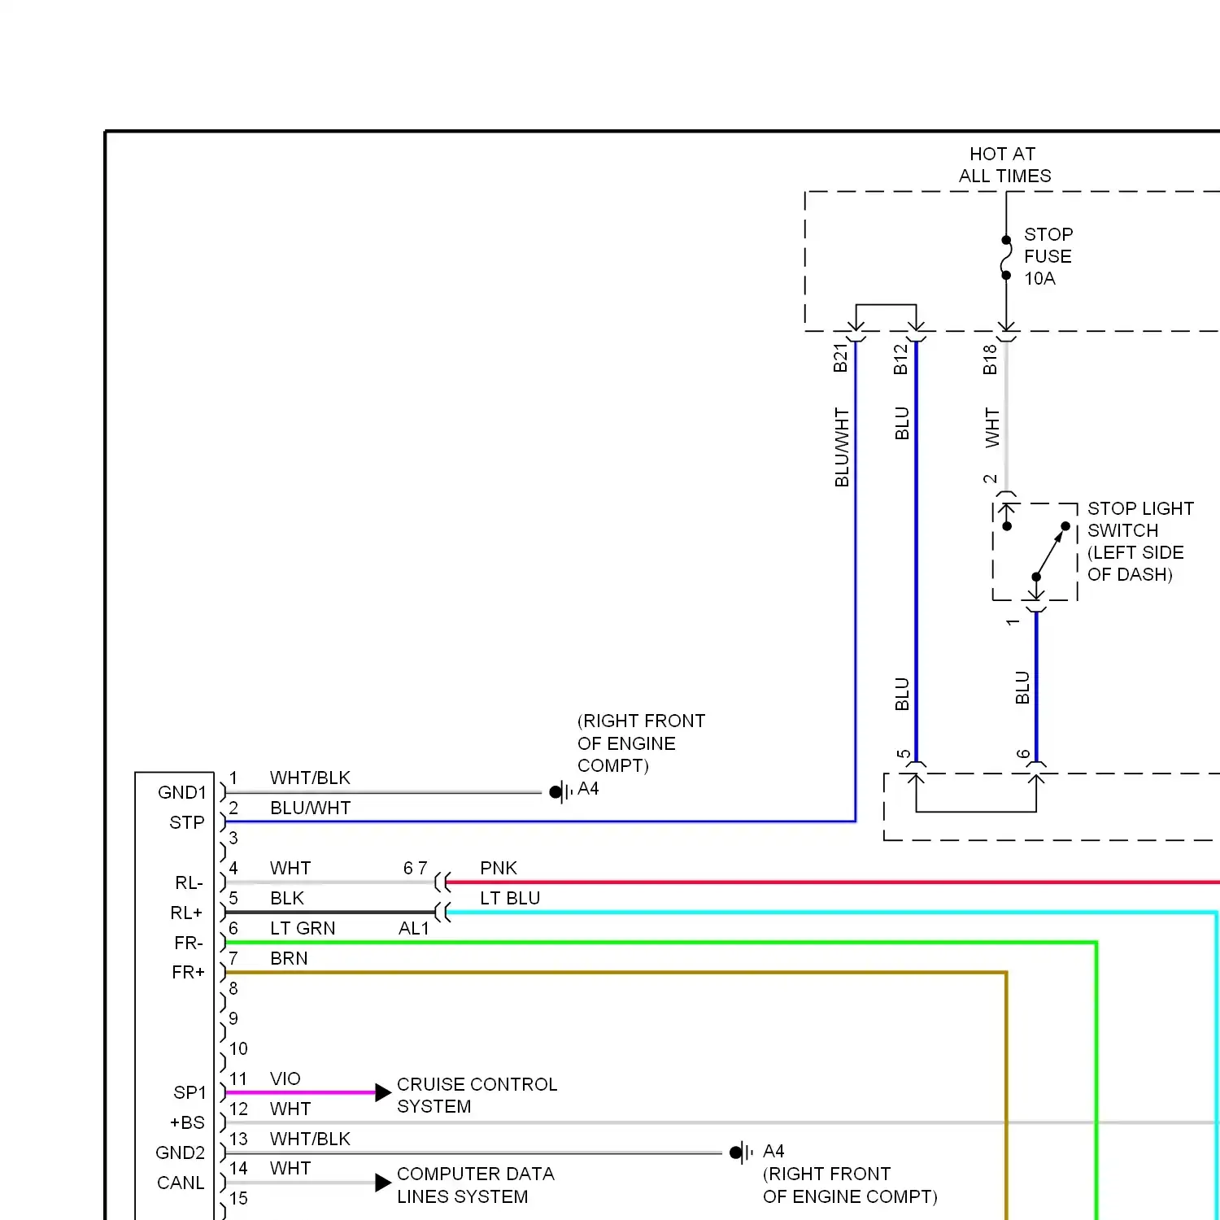1220x1220 pixels.
Task: Click the RL- terminal label
Action: tap(189, 882)
